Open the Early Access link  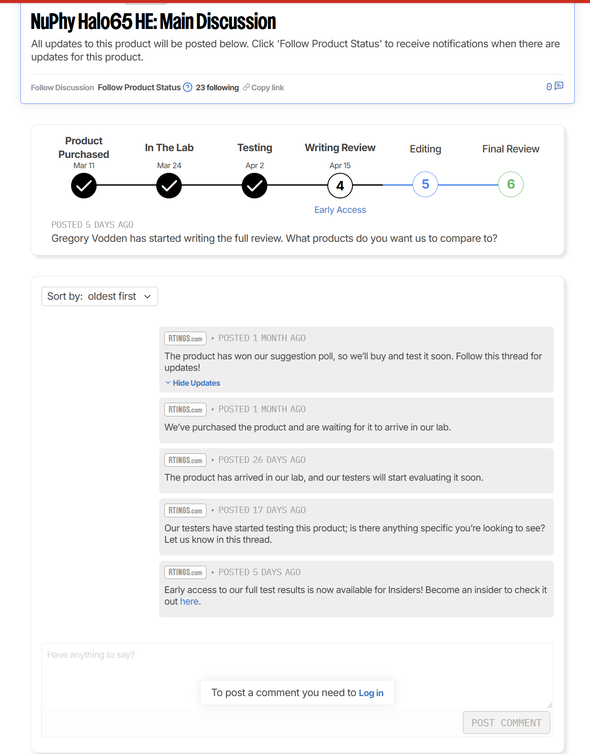tap(340, 210)
